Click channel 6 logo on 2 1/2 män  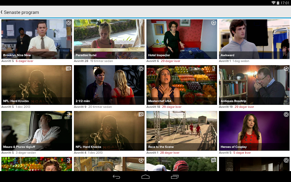(141, 68)
